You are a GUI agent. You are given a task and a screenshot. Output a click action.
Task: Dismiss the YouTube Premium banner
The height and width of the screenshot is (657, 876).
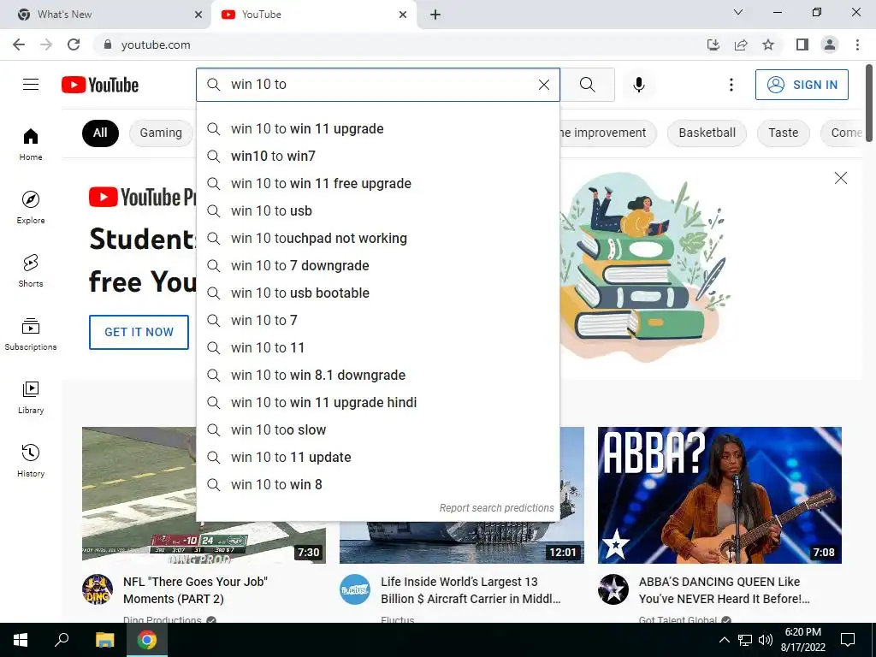(x=840, y=178)
